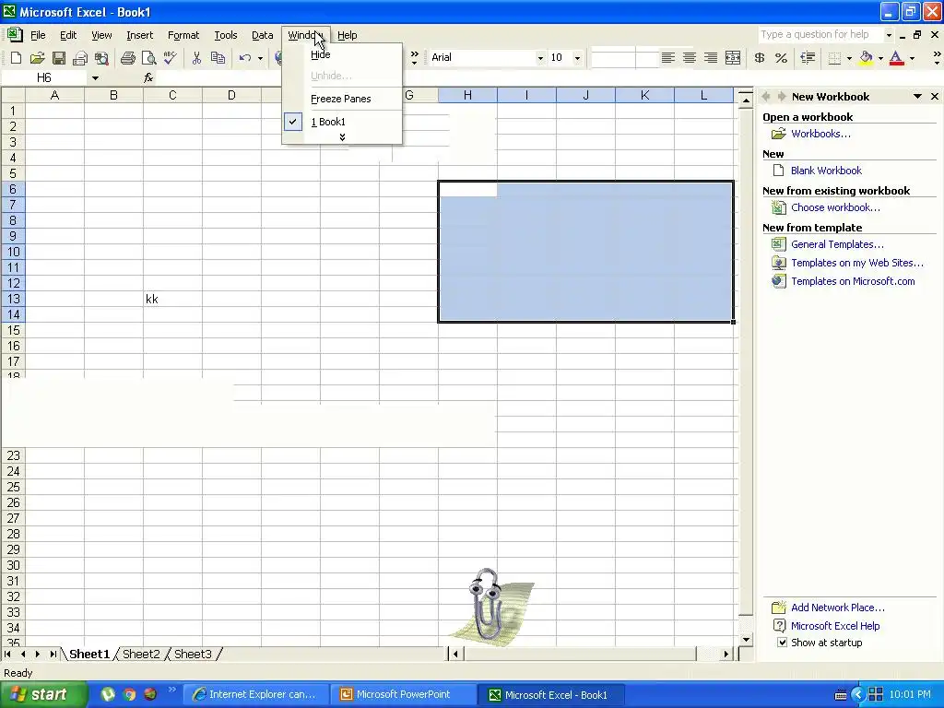Viewport: 944px width, 708px height.
Task: Open the New Workbook pane title dropdown
Action: pyautogui.click(x=917, y=96)
